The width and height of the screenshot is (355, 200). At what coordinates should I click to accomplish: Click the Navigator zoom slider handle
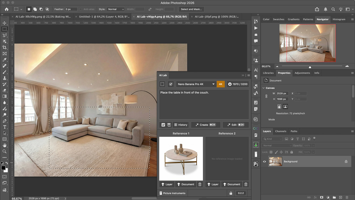point(310,67)
